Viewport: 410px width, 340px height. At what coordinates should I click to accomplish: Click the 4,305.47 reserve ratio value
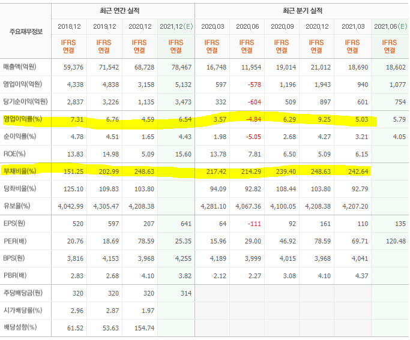coord(106,206)
